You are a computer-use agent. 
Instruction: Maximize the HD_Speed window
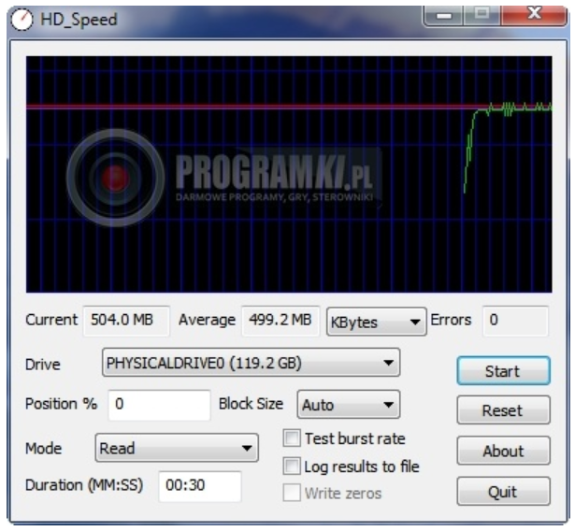coord(482,15)
